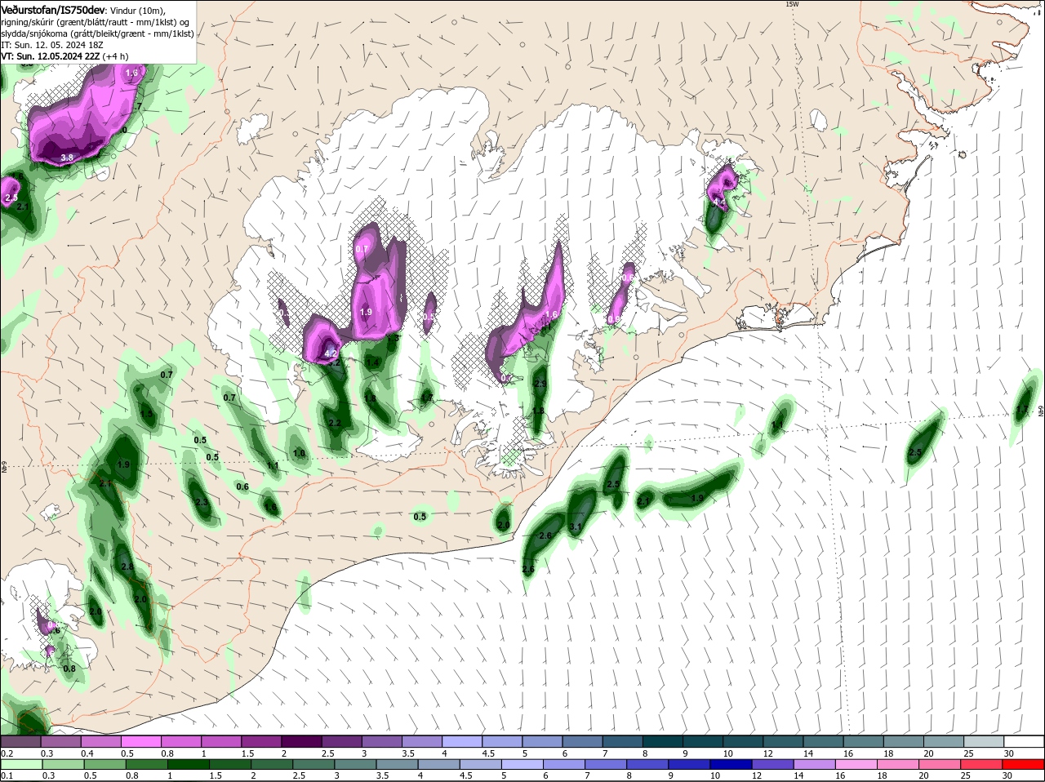The image size is (1045, 782).
Task: Click the snow swatch between 6 and 7
Action: [583, 742]
